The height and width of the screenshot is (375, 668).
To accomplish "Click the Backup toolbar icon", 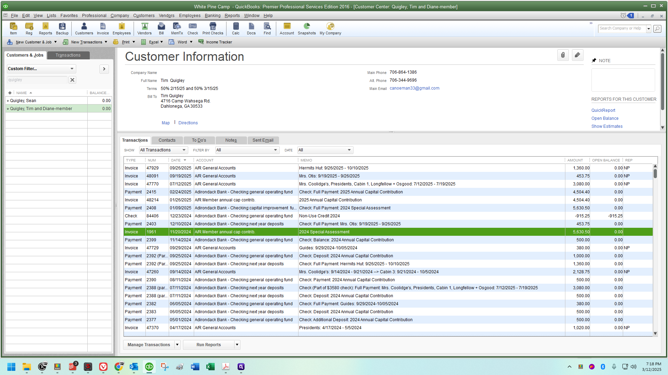I will 62,28.
